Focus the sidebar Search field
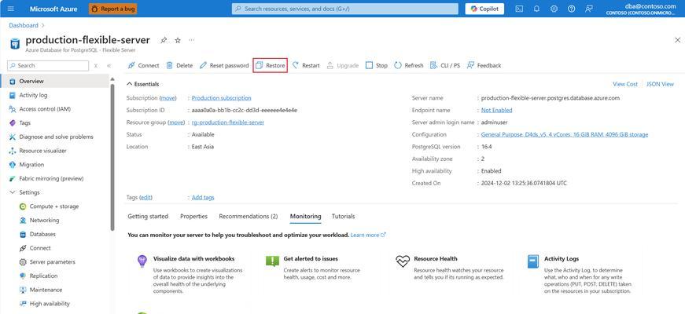685x314 pixels. click(x=48, y=66)
